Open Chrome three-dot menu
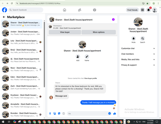 [158, 3]
